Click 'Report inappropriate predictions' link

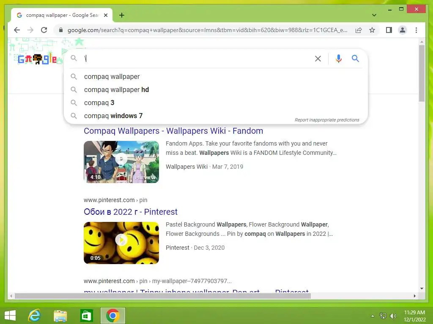[327, 120]
